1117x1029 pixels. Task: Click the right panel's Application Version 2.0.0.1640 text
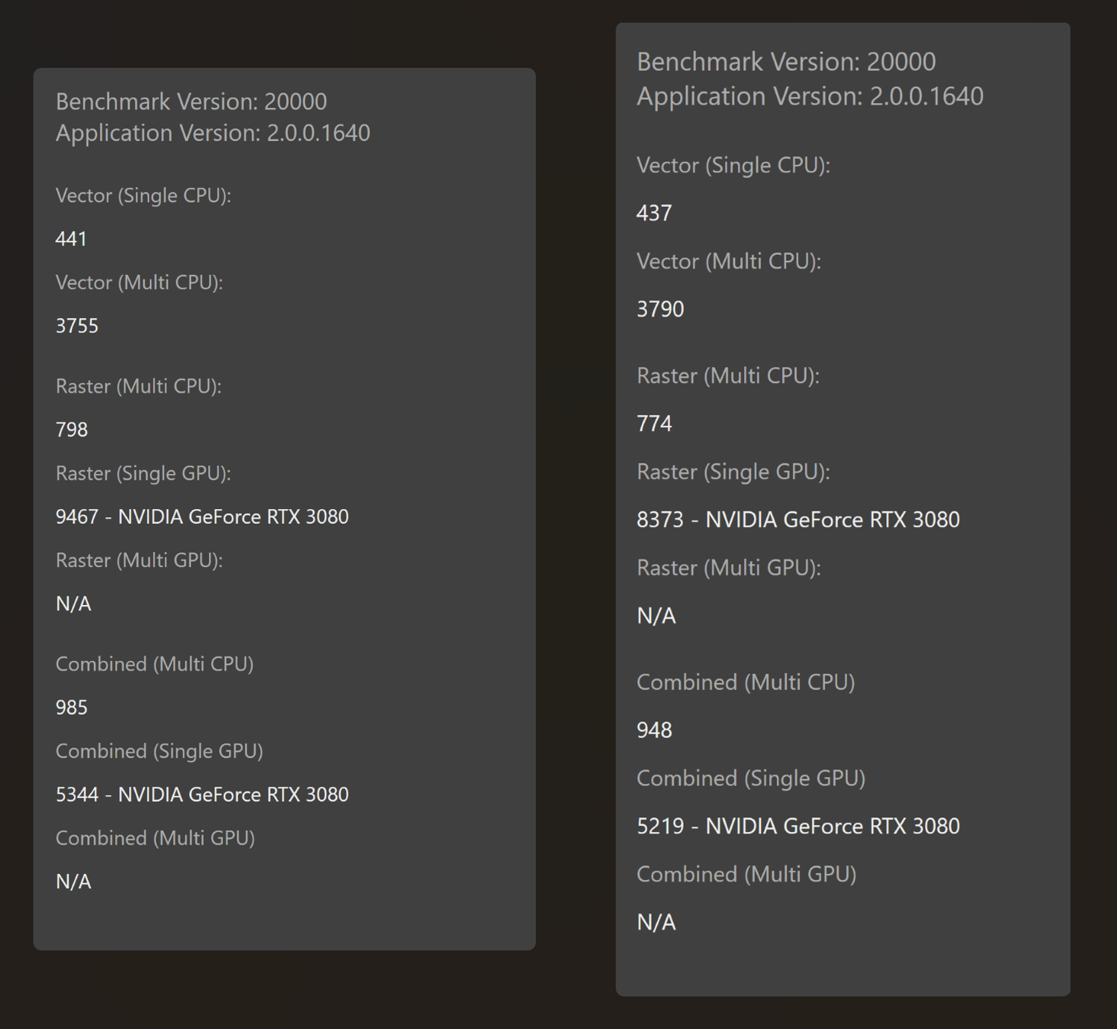click(x=809, y=97)
